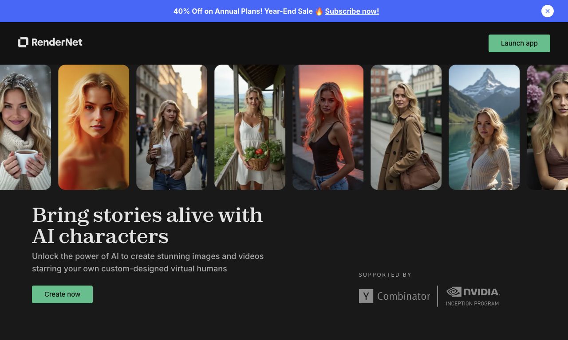This screenshot has width=568, height=340.
Task: Click the NVIDIA Inception Program logo
Action: (473, 296)
